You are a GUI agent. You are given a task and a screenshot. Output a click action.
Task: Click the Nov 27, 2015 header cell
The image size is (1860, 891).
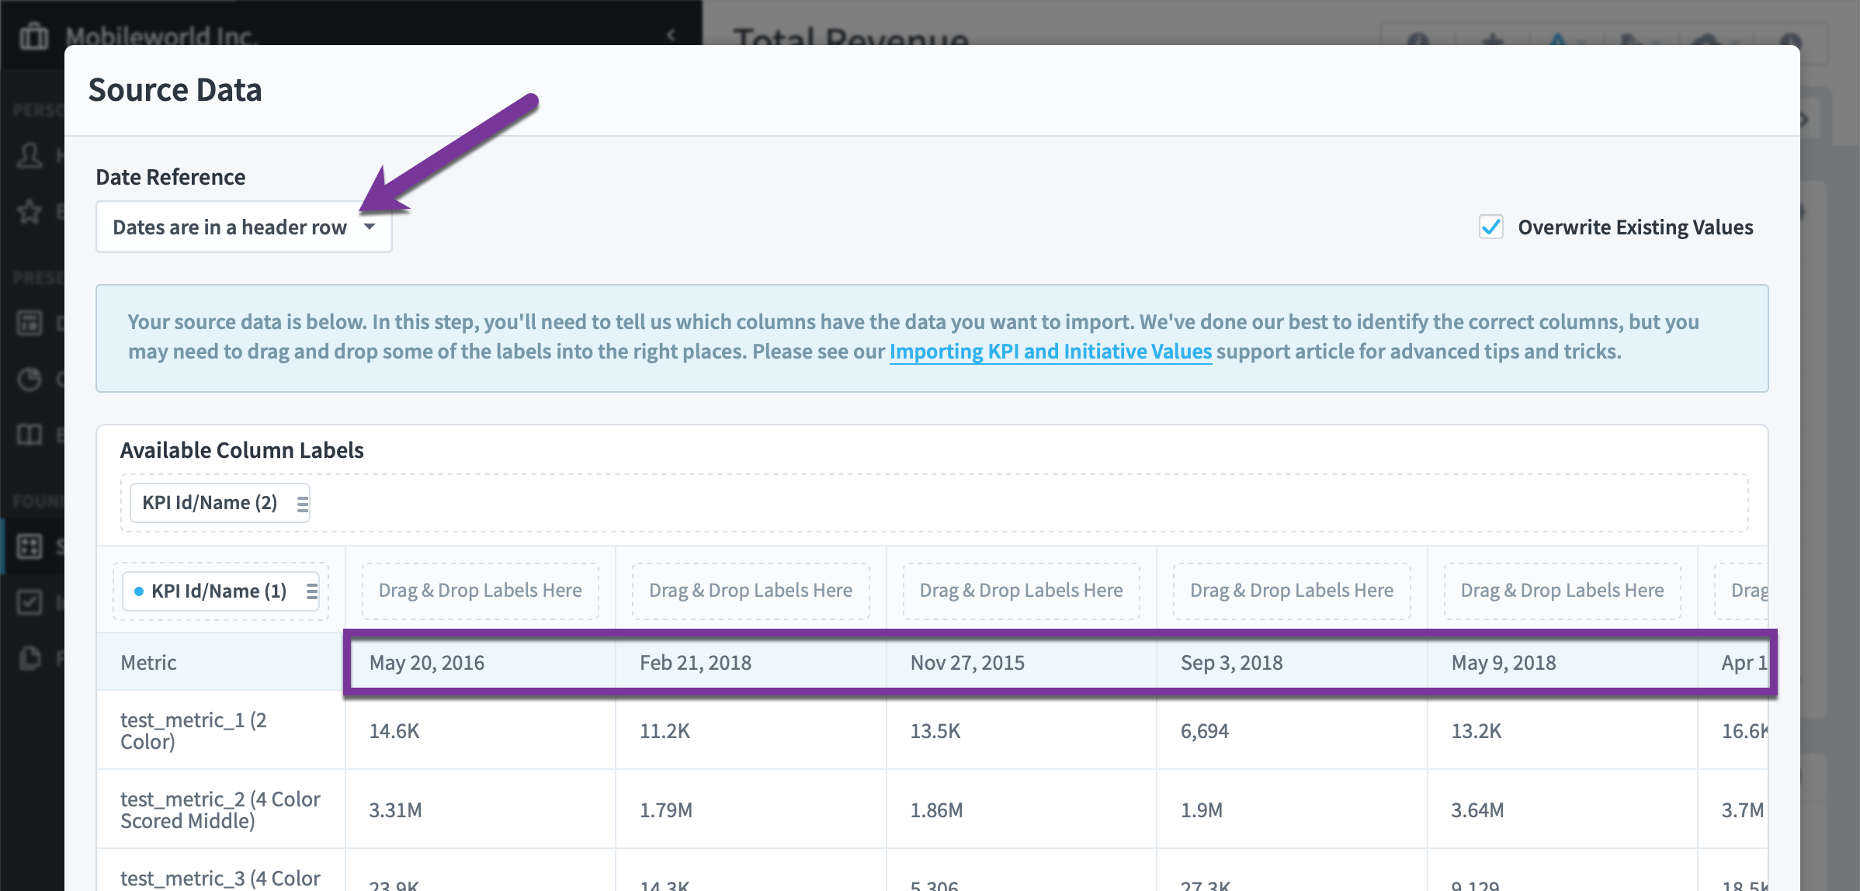[1022, 662]
